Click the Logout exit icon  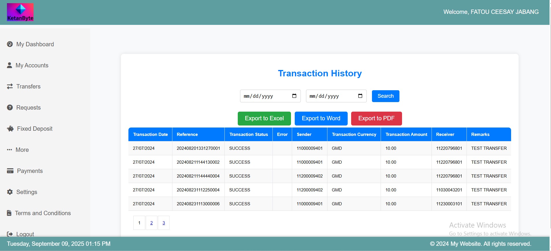click(10, 234)
